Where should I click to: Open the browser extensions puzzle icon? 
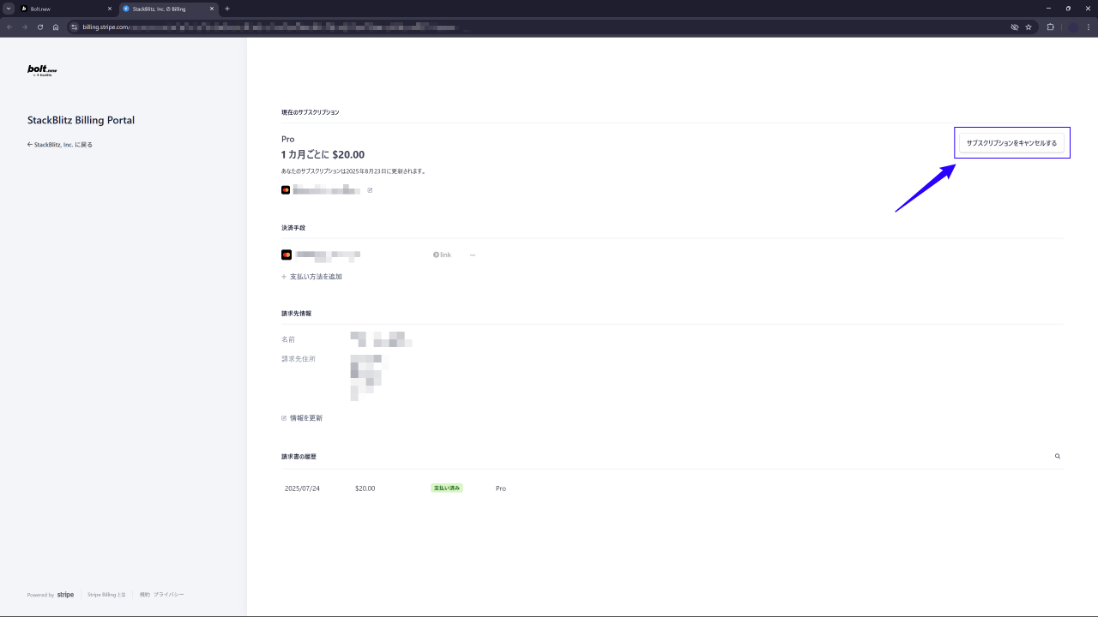coord(1051,27)
